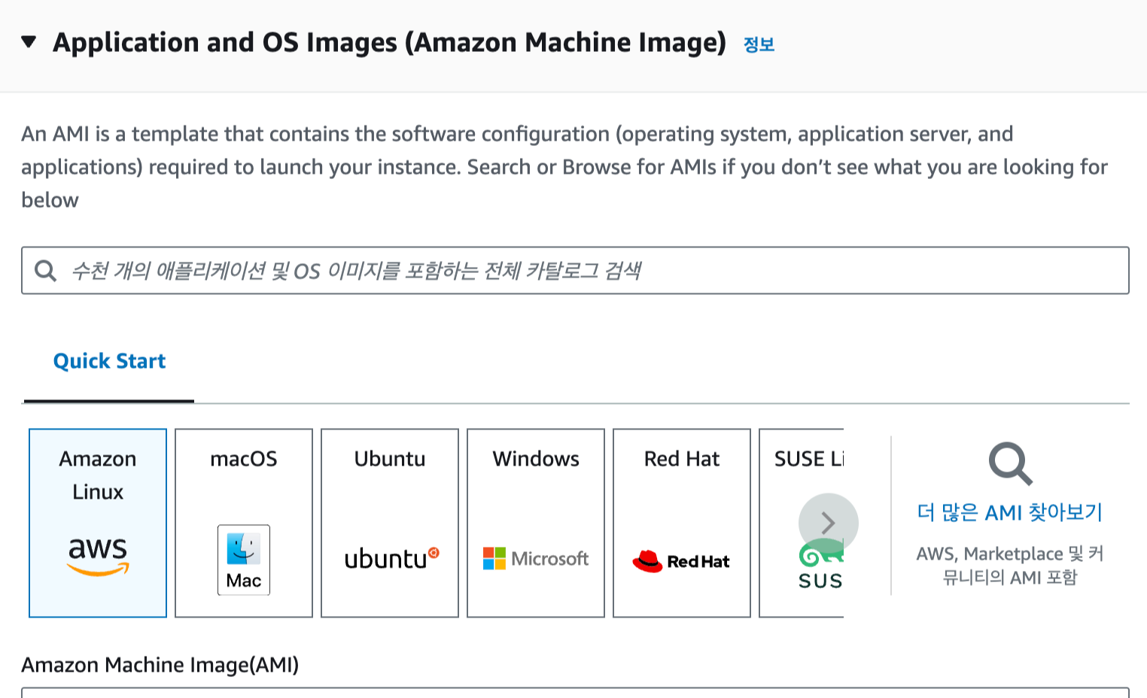Select the Windows AMI card
This screenshot has width=1147, height=698.
536,523
